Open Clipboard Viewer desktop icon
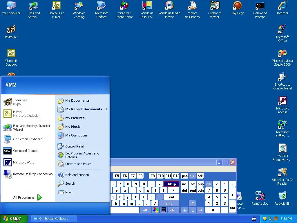The height and width of the screenshot is (223, 297). tap(215, 10)
